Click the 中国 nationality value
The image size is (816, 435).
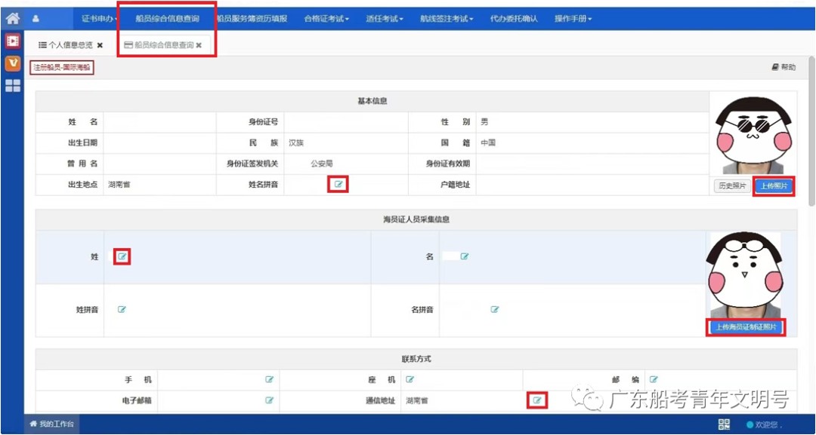tap(488, 143)
